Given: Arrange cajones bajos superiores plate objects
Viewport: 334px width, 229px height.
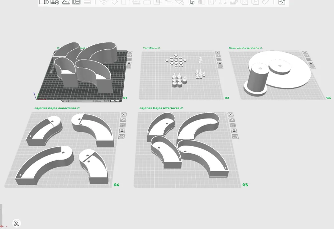Looking at the screenshot, I should 123,125.
